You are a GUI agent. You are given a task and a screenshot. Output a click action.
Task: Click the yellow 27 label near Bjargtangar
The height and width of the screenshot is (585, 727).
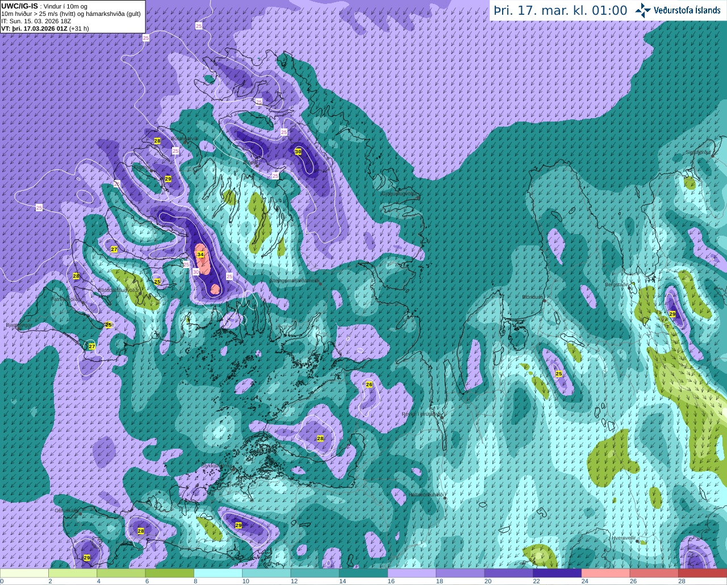[x=92, y=346]
